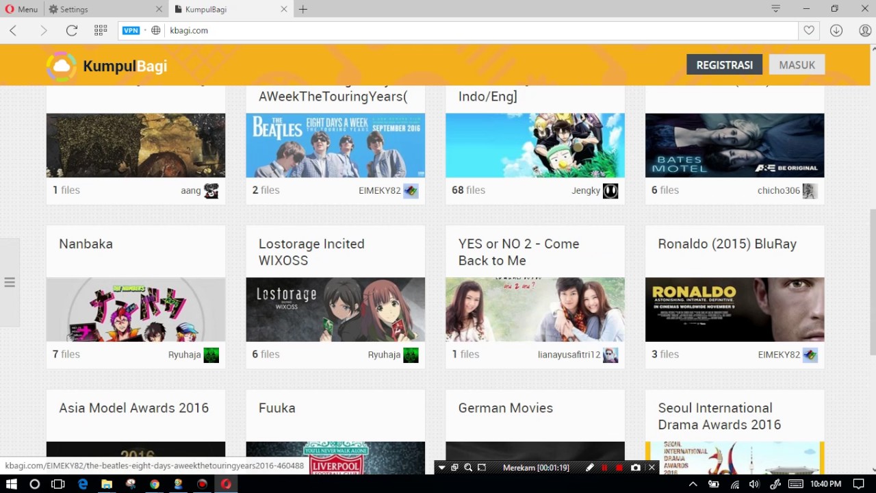876x493 pixels.
Task: Open Cortana search circle
Action: (x=35, y=483)
